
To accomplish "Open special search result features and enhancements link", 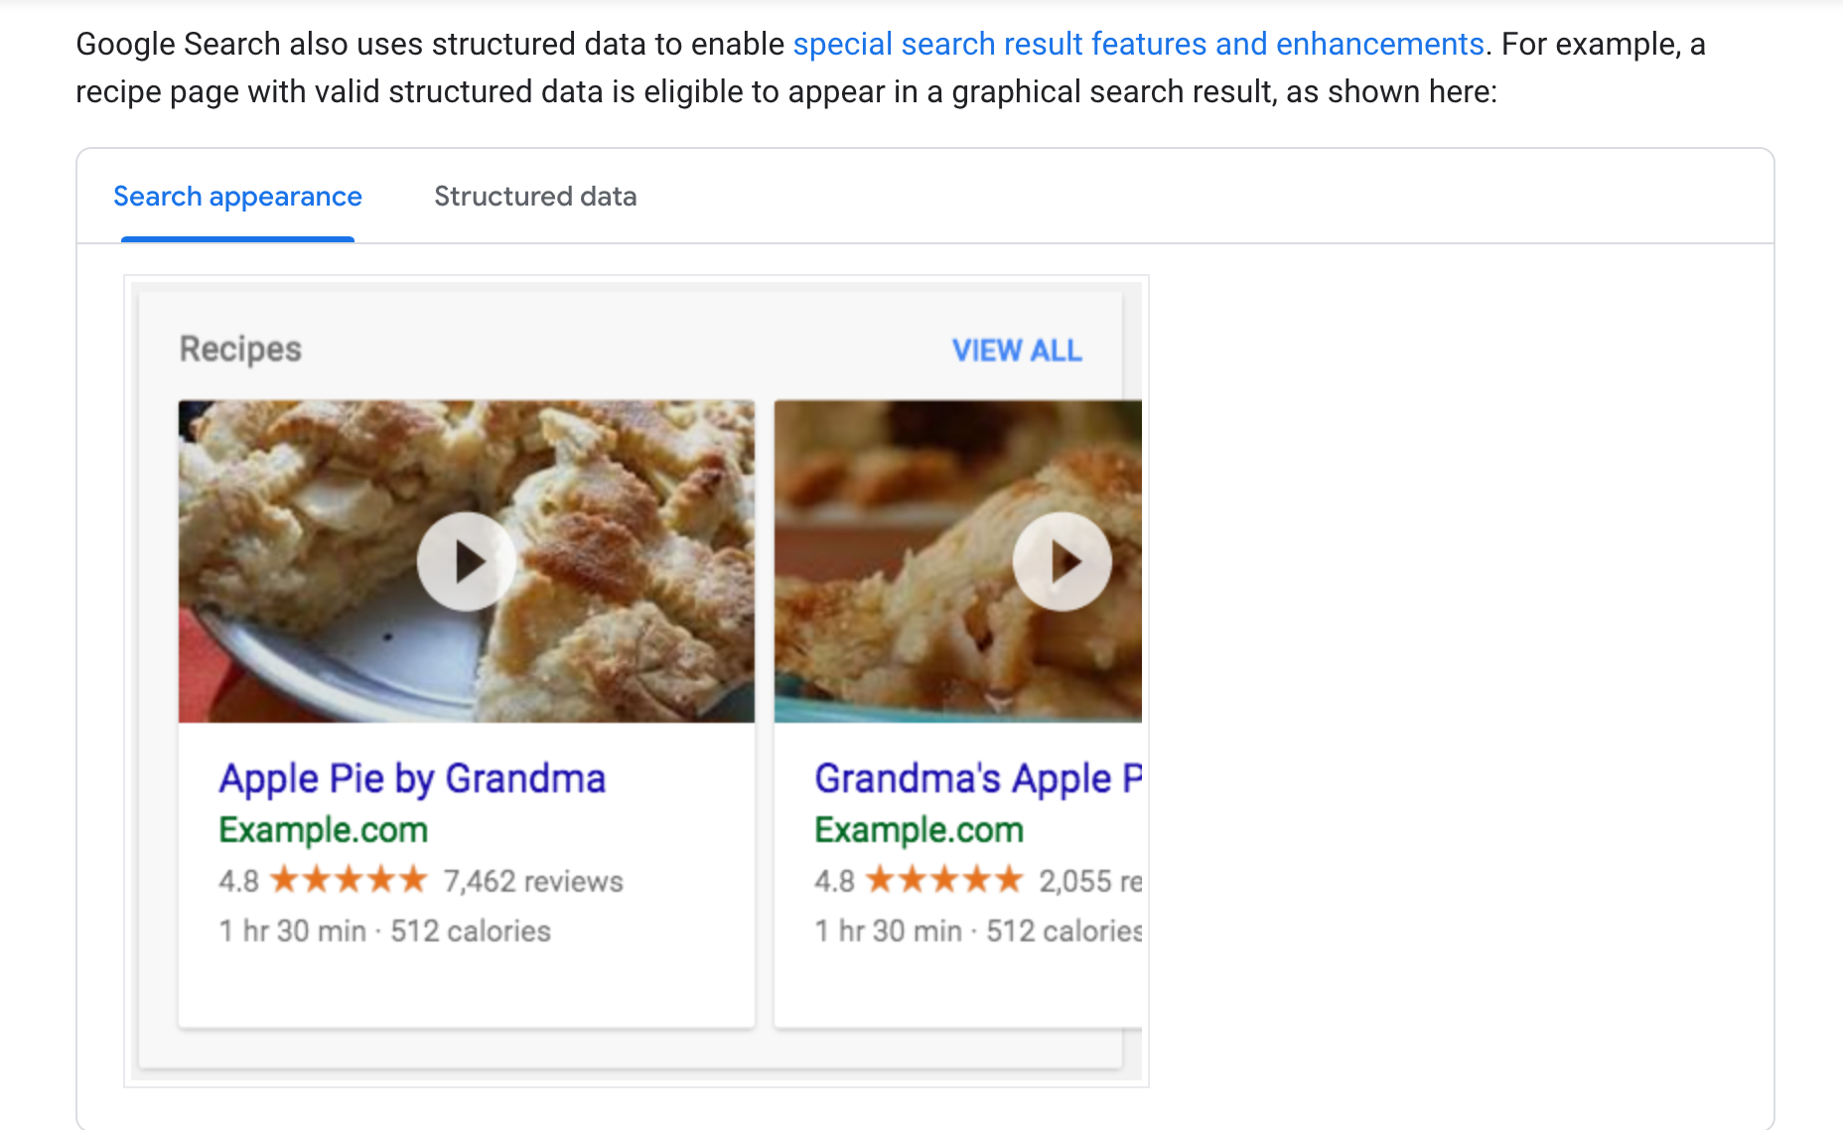I will [x=1138, y=44].
